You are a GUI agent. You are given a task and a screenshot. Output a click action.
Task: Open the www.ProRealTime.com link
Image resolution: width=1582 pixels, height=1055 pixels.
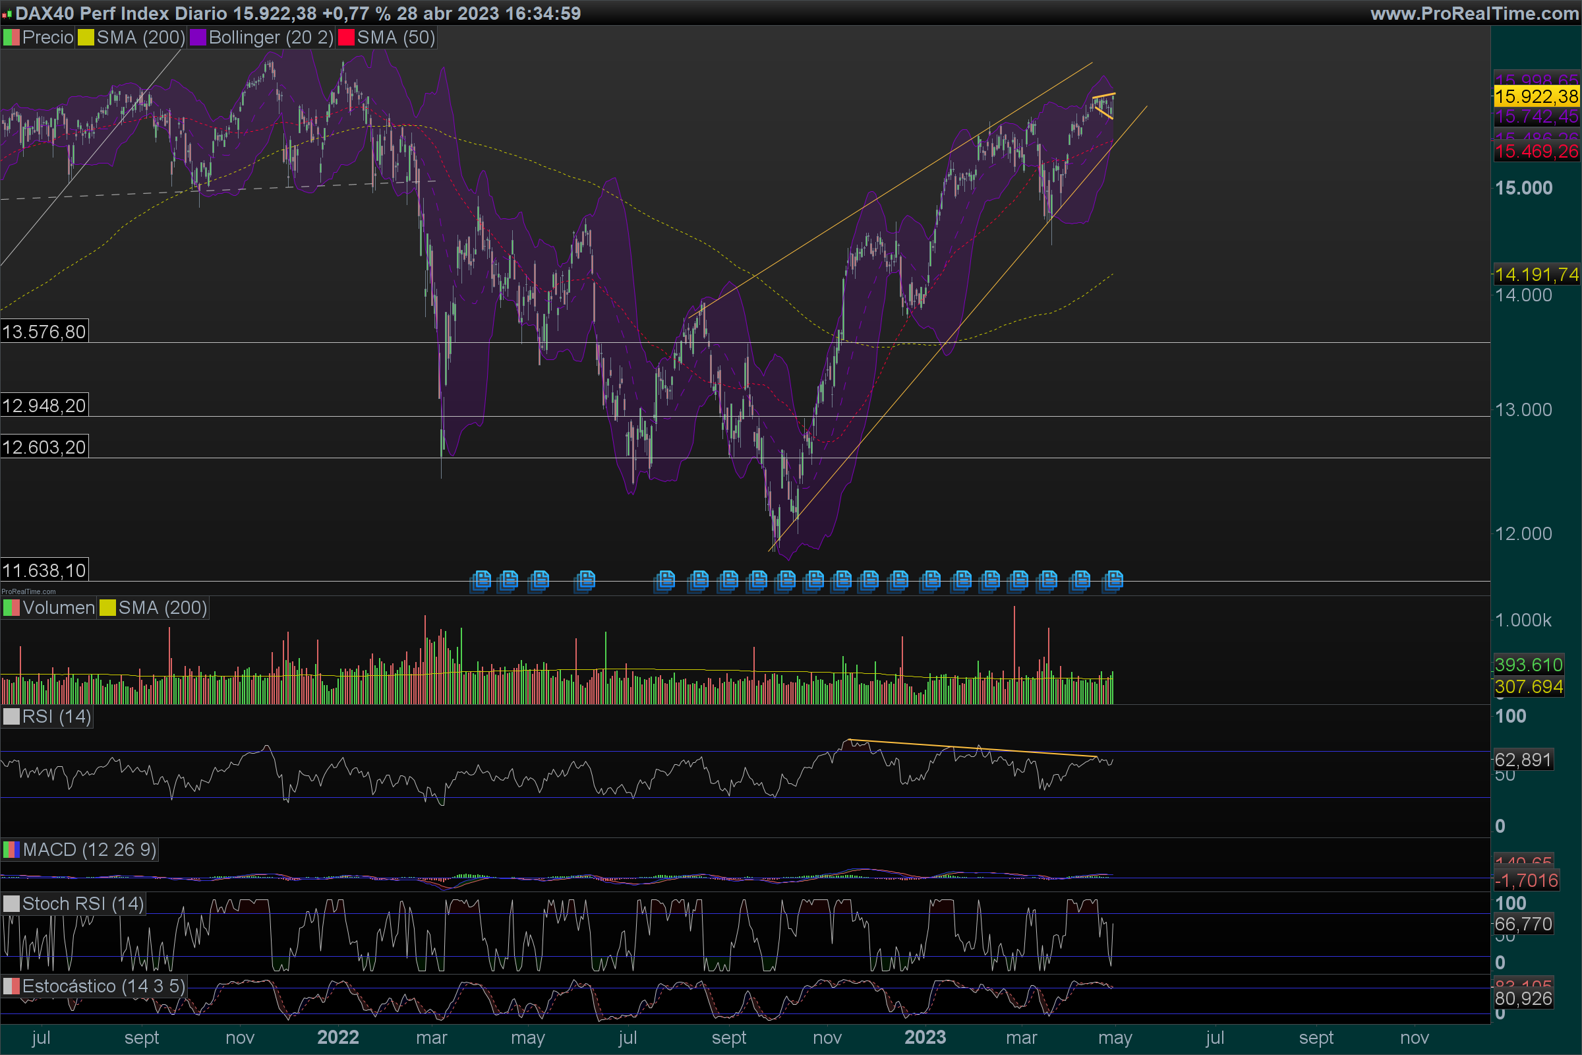tap(1474, 13)
